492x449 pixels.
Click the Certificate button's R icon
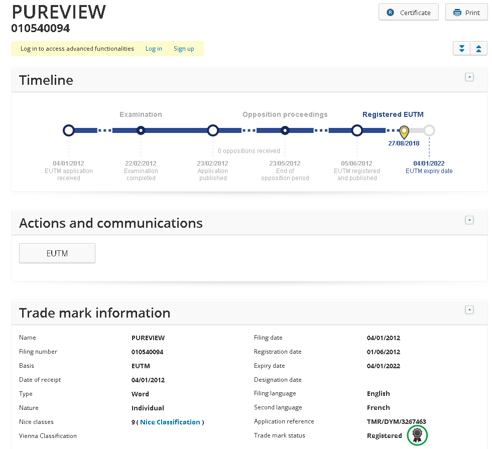coord(390,13)
